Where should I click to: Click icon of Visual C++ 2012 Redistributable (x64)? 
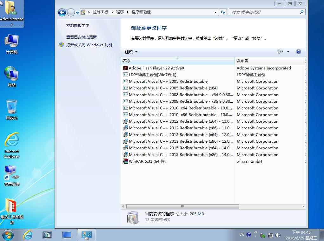[x=125, y=121]
